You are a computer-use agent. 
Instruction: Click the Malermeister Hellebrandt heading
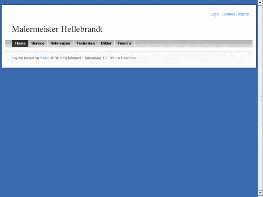coord(57,29)
